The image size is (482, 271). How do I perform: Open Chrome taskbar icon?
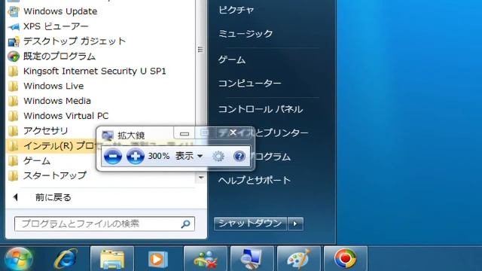tap(346, 259)
